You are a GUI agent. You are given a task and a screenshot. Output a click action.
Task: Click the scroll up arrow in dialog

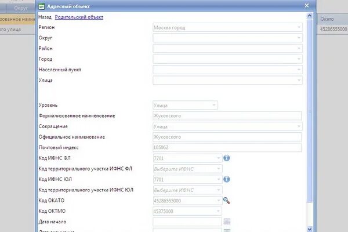[x=310, y=16]
